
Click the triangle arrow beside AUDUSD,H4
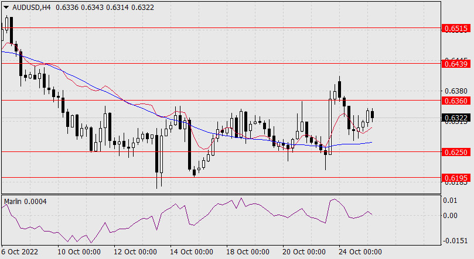coord(6,6)
